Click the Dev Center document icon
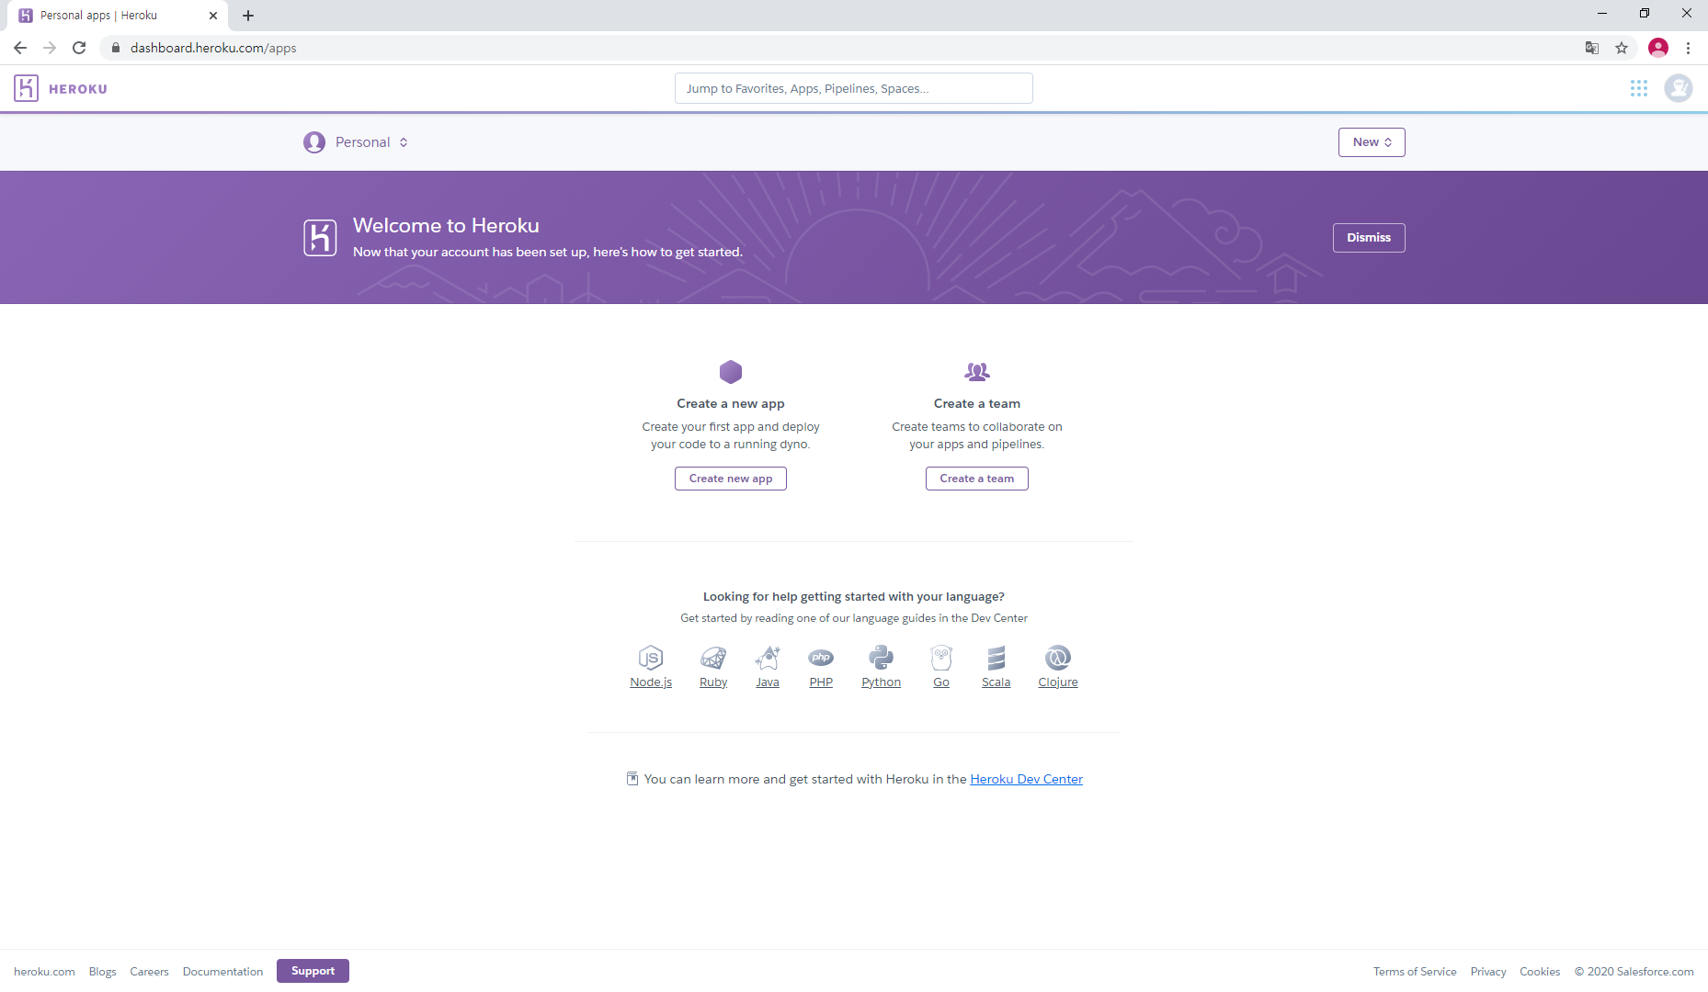 tap(632, 779)
